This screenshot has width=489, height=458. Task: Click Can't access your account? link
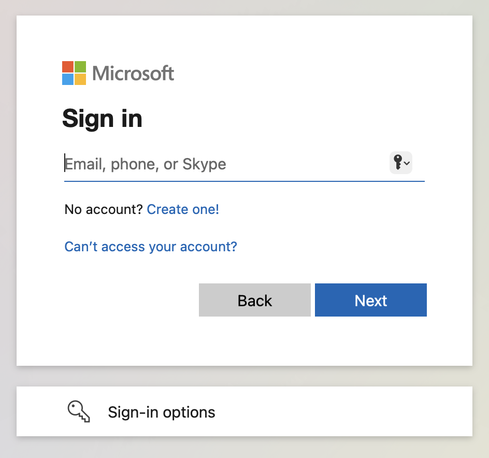coord(150,247)
